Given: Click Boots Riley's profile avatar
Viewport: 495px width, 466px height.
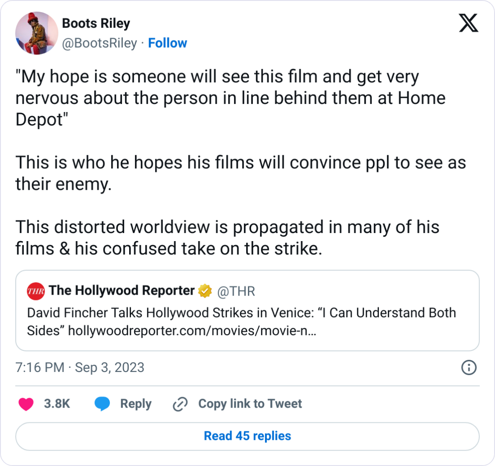Looking at the screenshot, I should (36, 33).
